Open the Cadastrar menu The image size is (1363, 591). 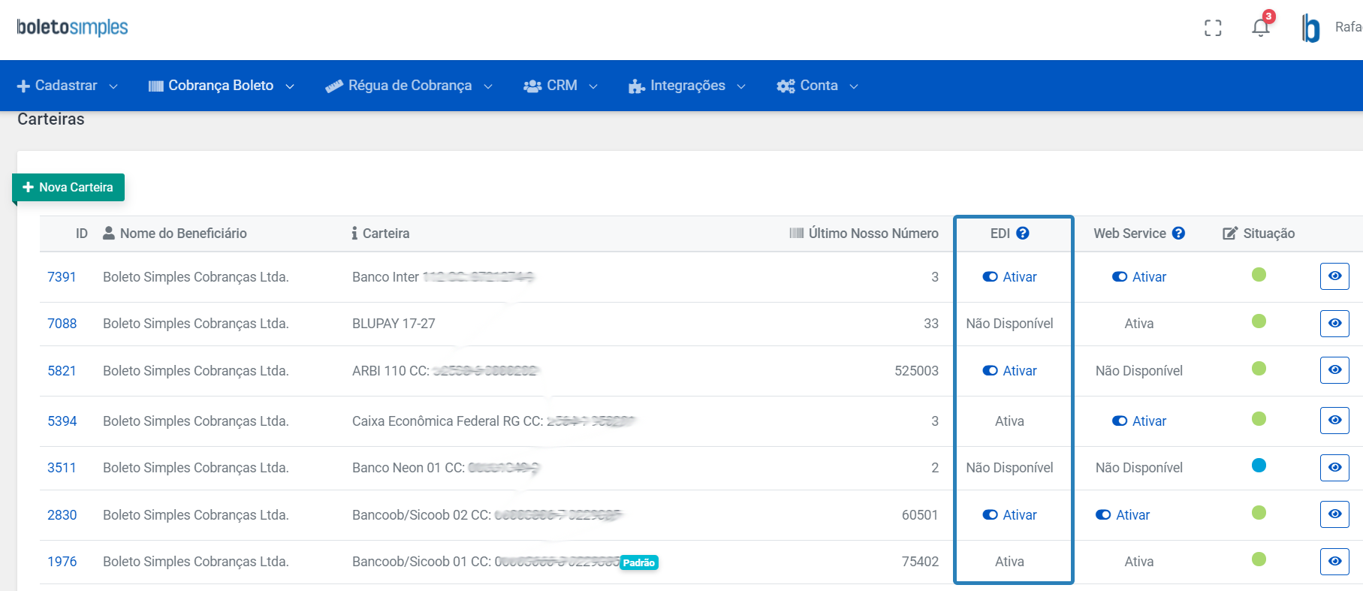coord(68,86)
